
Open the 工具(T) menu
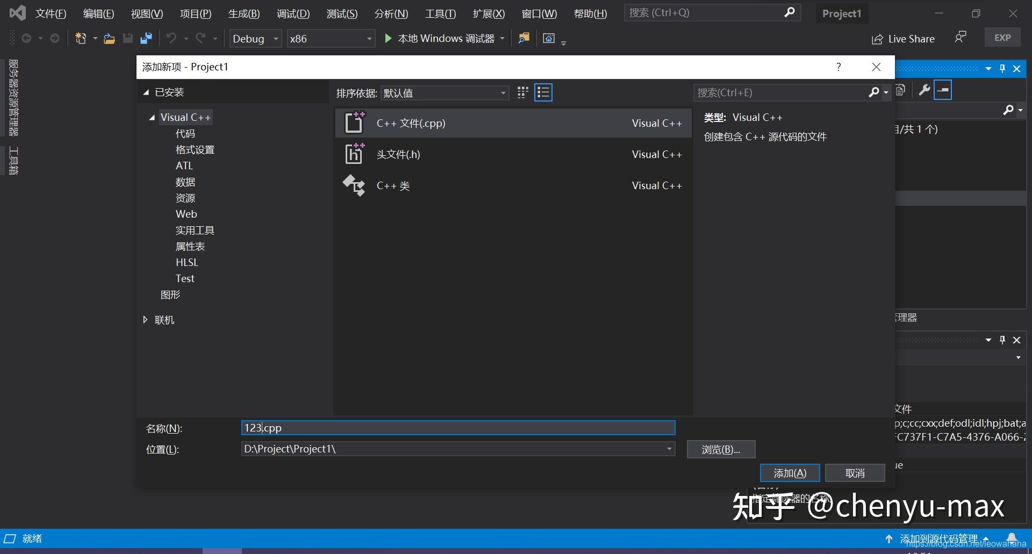(440, 13)
